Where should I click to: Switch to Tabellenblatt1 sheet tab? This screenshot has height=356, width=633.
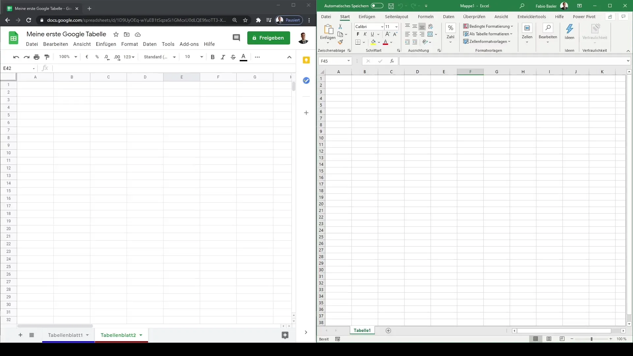65,335
